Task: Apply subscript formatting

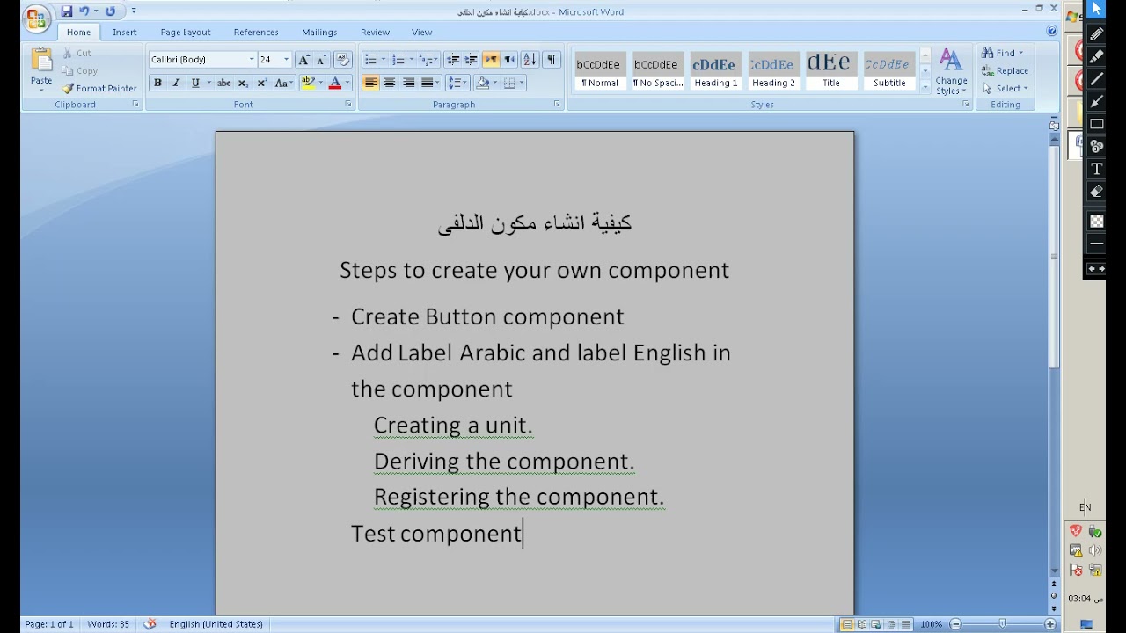Action: [243, 83]
